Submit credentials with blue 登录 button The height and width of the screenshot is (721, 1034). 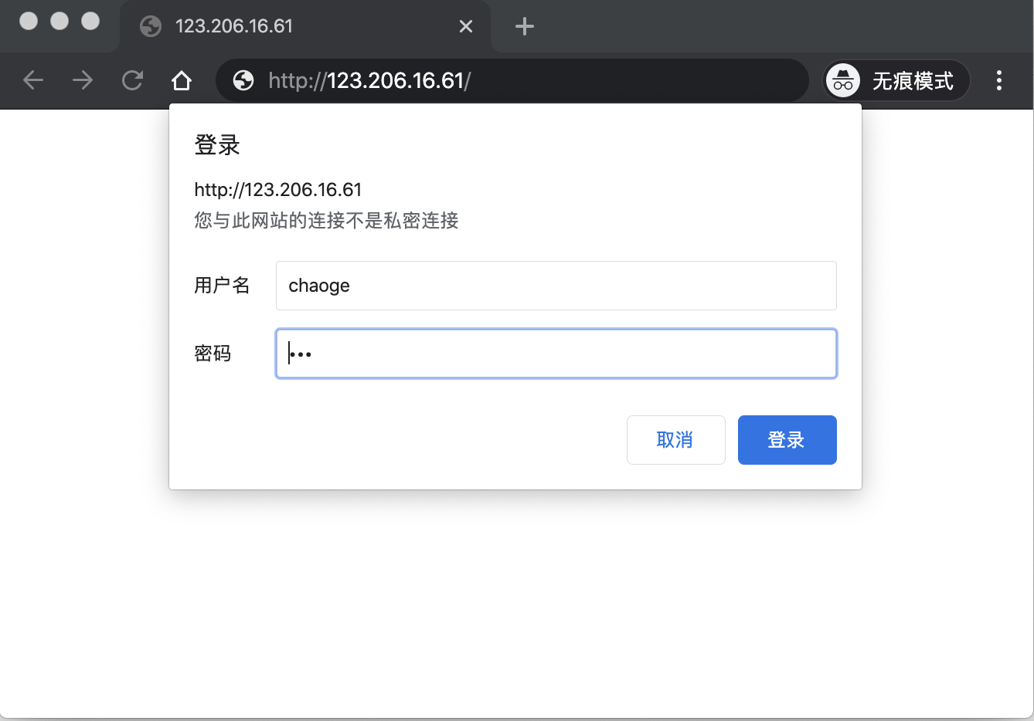(787, 440)
